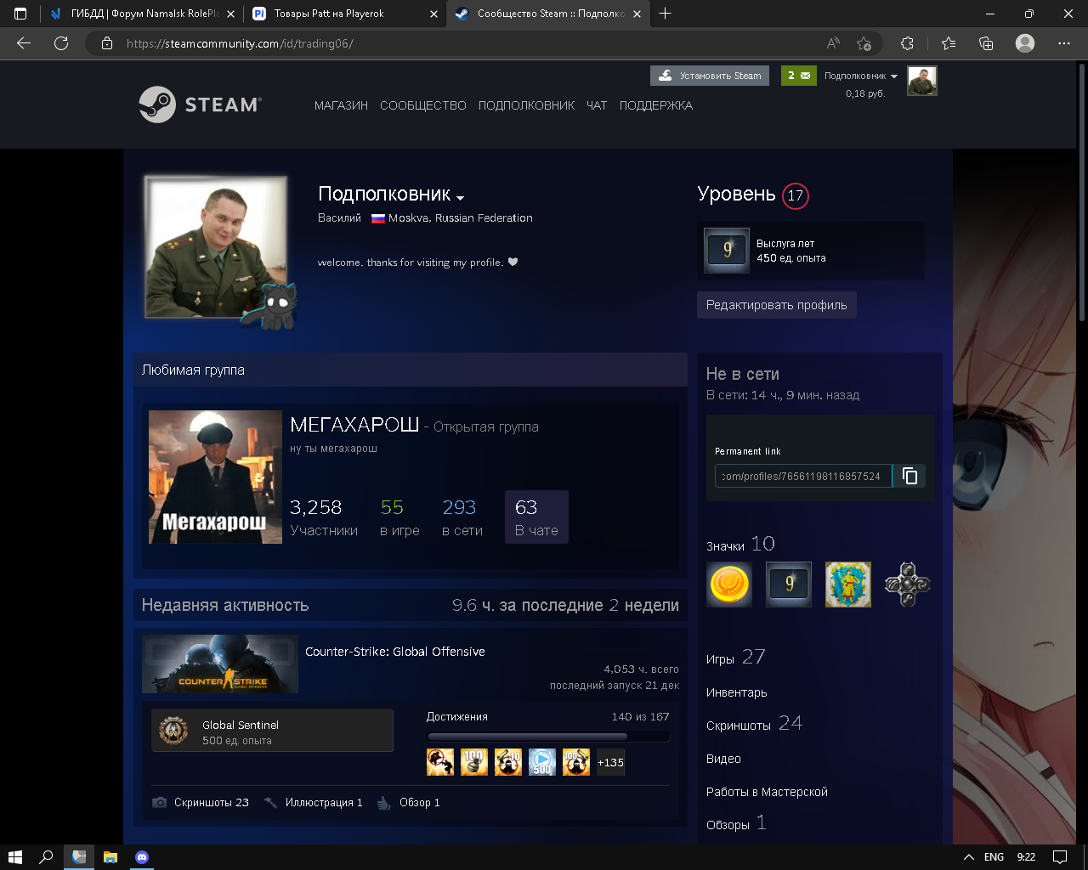Click the Read aloud icon in address bar

(x=833, y=43)
